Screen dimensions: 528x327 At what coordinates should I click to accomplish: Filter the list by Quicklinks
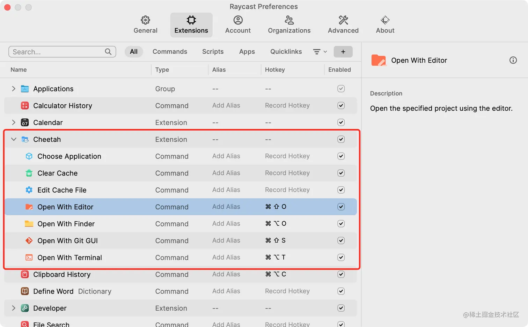click(286, 52)
